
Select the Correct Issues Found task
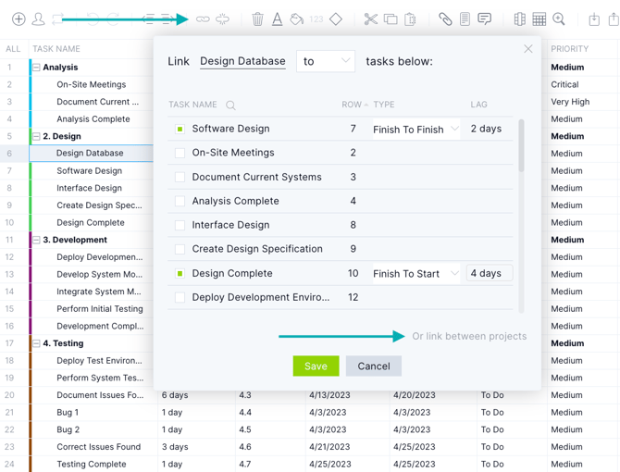[98, 447]
